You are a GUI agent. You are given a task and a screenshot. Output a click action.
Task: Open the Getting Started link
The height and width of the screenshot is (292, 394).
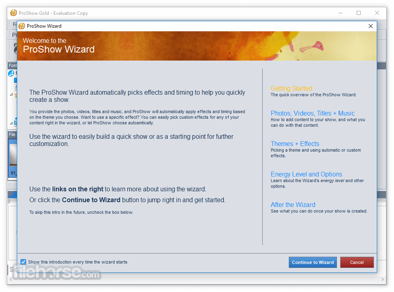(x=291, y=88)
